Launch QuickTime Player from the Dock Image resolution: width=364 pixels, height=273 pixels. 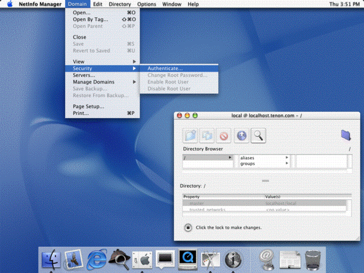[x=188, y=259]
